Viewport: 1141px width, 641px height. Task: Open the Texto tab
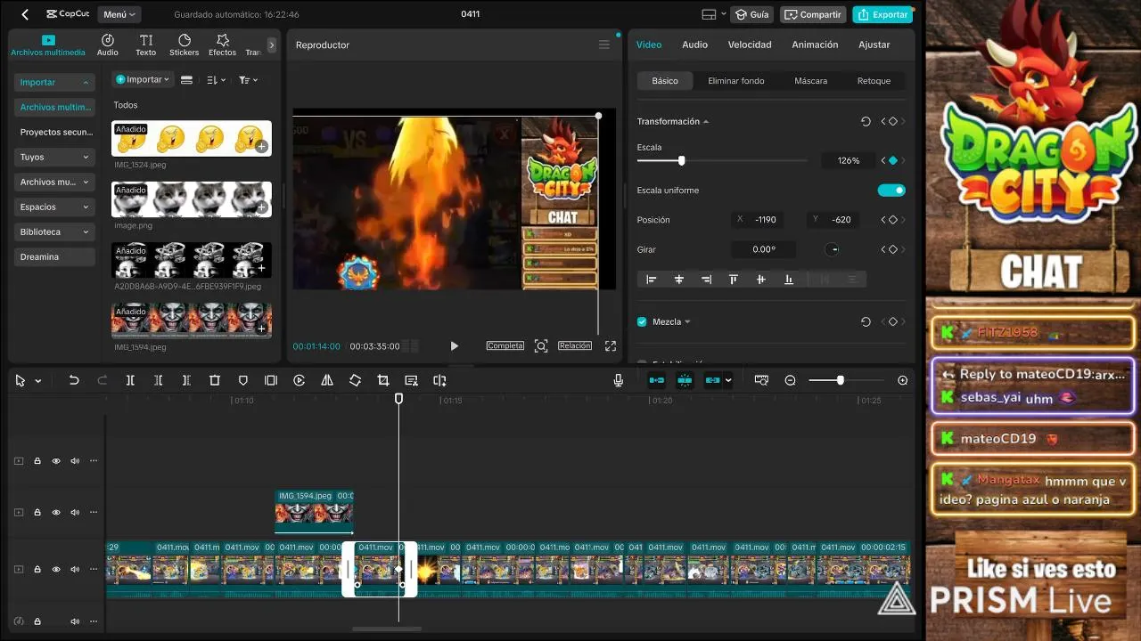click(x=146, y=45)
